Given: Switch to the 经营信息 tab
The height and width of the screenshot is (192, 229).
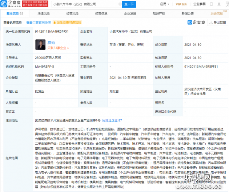Looking at the screenshot, I should (101, 13).
